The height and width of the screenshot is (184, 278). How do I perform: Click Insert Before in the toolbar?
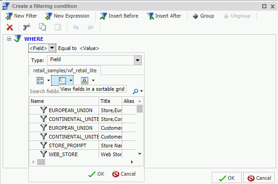tap(119, 16)
